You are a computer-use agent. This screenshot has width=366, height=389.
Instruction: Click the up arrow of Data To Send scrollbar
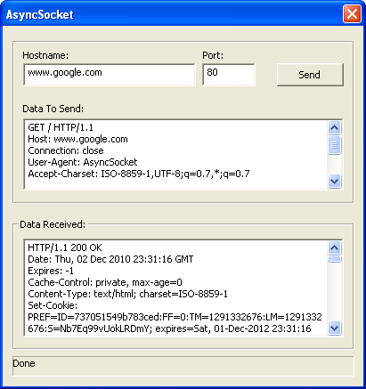(x=335, y=128)
